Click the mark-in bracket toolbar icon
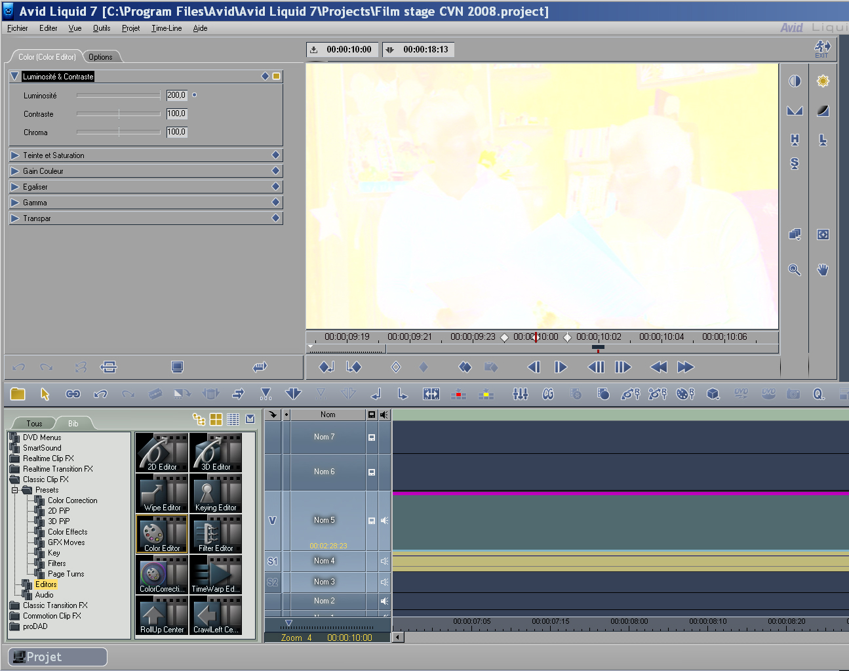Viewport: 849px width, 671px height. pos(376,394)
